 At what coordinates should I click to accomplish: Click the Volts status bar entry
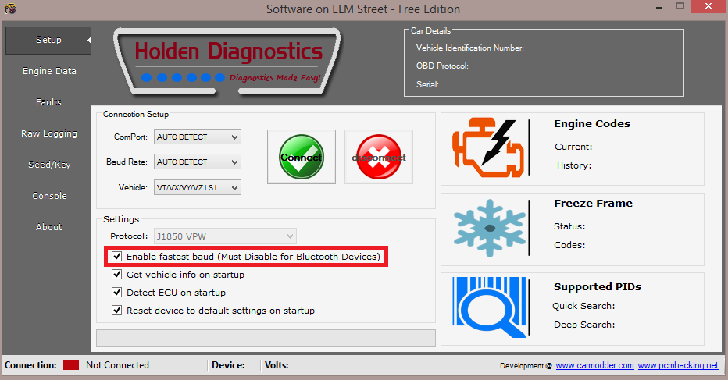pos(277,365)
